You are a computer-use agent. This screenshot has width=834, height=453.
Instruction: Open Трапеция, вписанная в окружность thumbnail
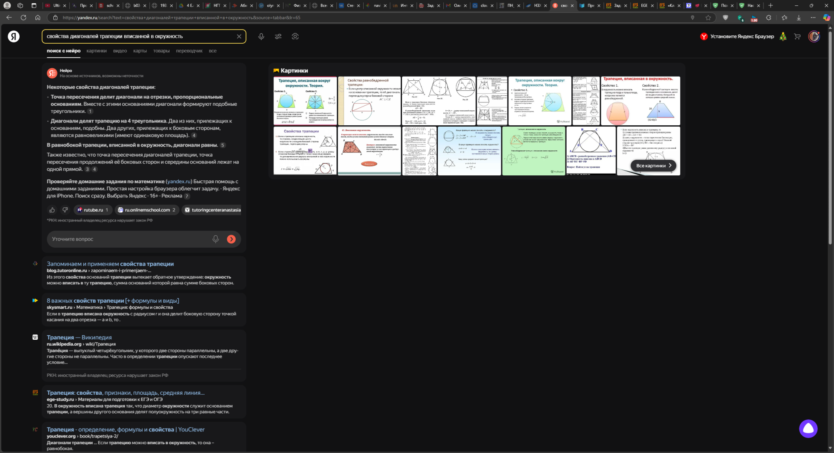coord(641,101)
